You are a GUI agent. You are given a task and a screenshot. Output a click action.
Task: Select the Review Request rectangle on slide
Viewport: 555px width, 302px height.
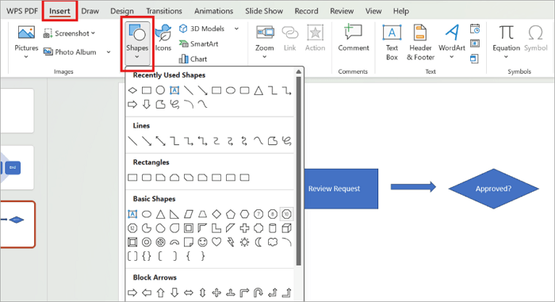click(x=341, y=189)
